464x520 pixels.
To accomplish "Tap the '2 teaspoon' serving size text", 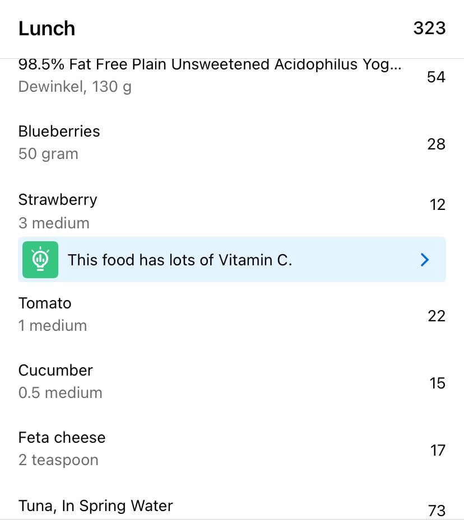I will (x=58, y=460).
